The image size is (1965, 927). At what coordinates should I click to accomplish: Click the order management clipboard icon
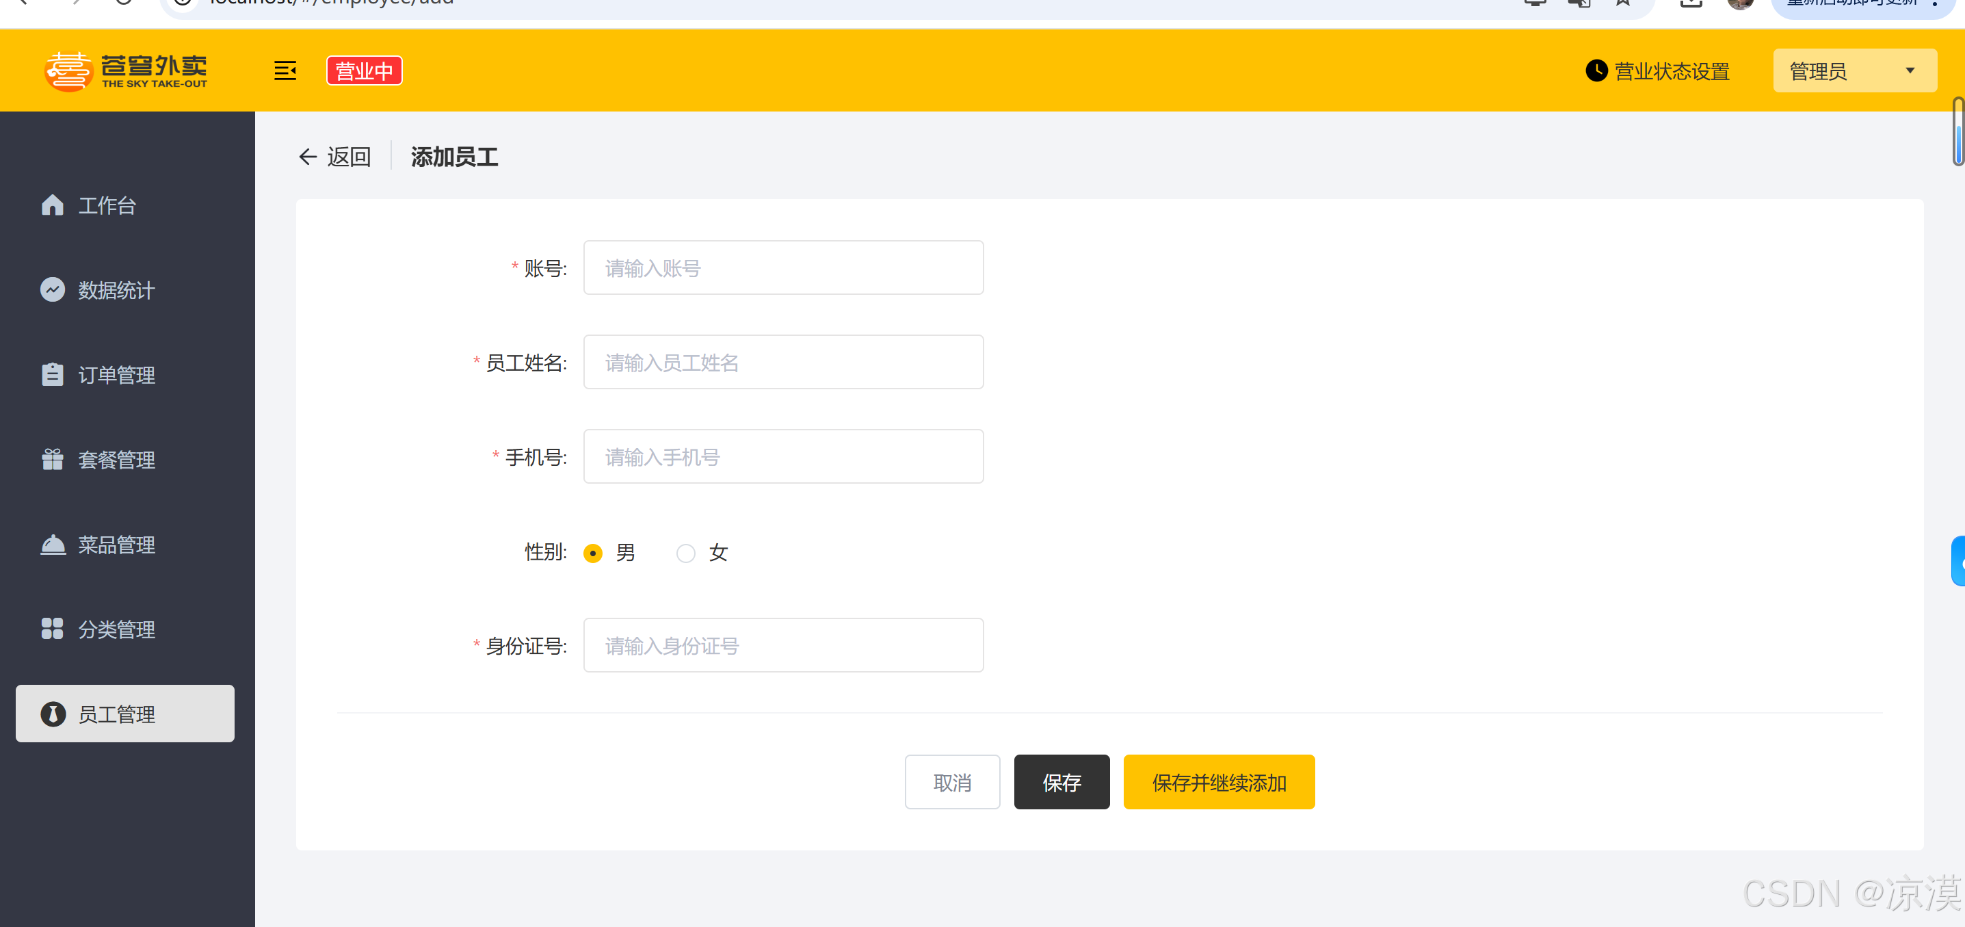[52, 375]
